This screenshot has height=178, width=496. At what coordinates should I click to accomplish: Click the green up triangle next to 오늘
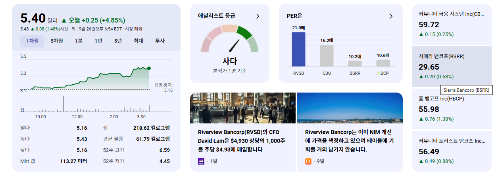point(64,20)
